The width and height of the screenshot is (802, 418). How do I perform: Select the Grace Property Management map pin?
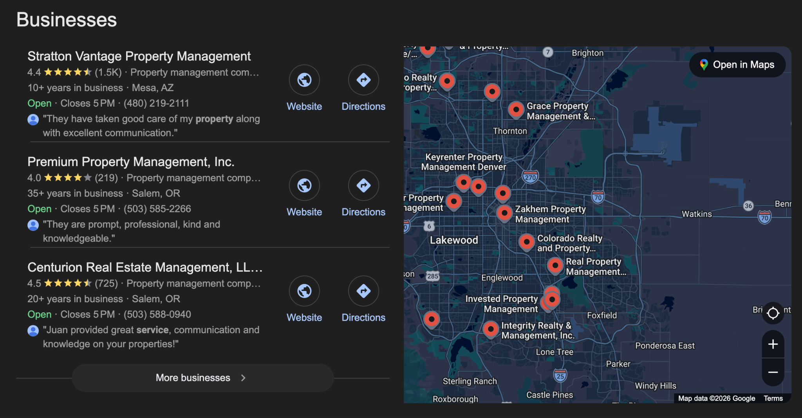tap(516, 109)
